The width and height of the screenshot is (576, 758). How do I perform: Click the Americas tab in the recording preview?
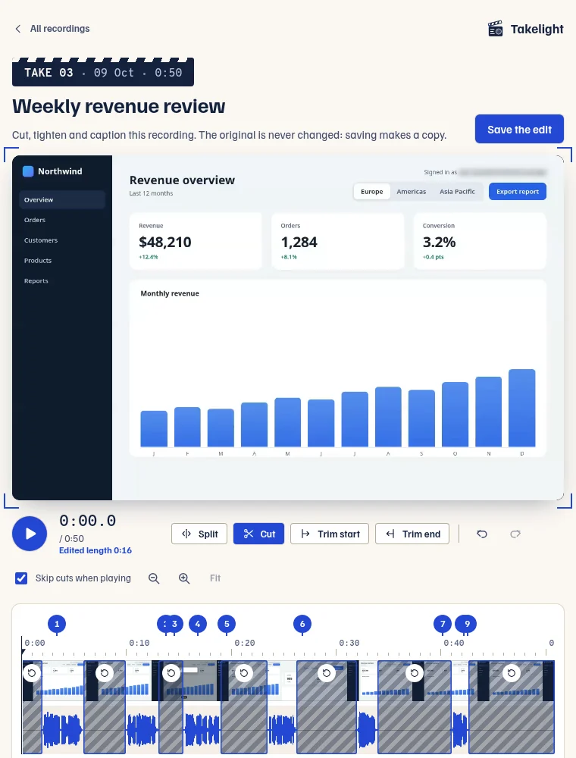point(412,192)
